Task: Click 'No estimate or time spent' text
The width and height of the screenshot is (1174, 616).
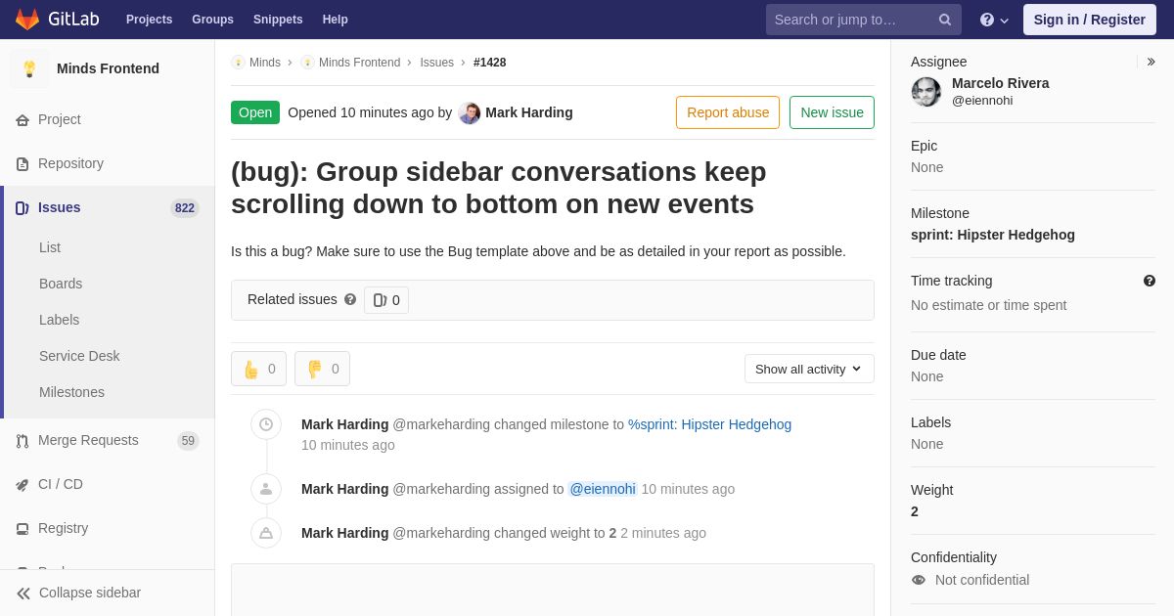Action: coord(989,305)
